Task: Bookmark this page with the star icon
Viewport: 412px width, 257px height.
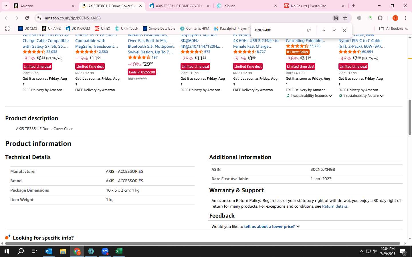Action: coord(345,18)
